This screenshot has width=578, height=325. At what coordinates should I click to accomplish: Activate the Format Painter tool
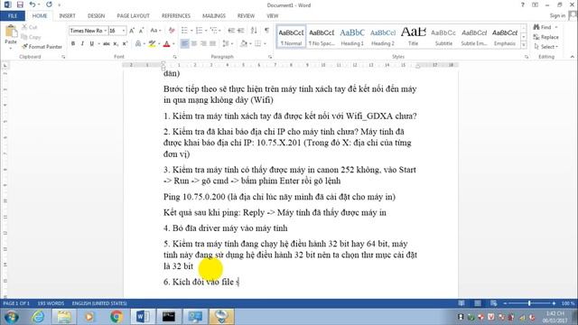click(x=42, y=47)
